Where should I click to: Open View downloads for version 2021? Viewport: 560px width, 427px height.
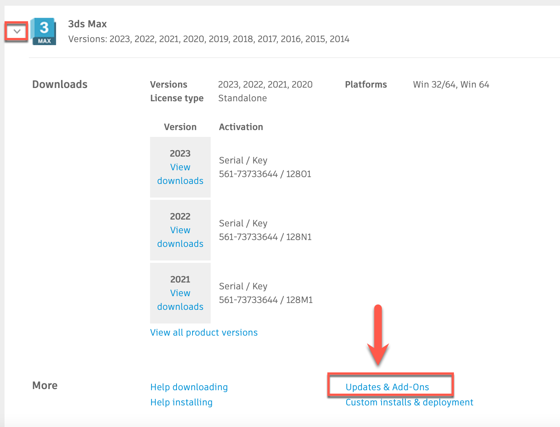tap(180, 300)
